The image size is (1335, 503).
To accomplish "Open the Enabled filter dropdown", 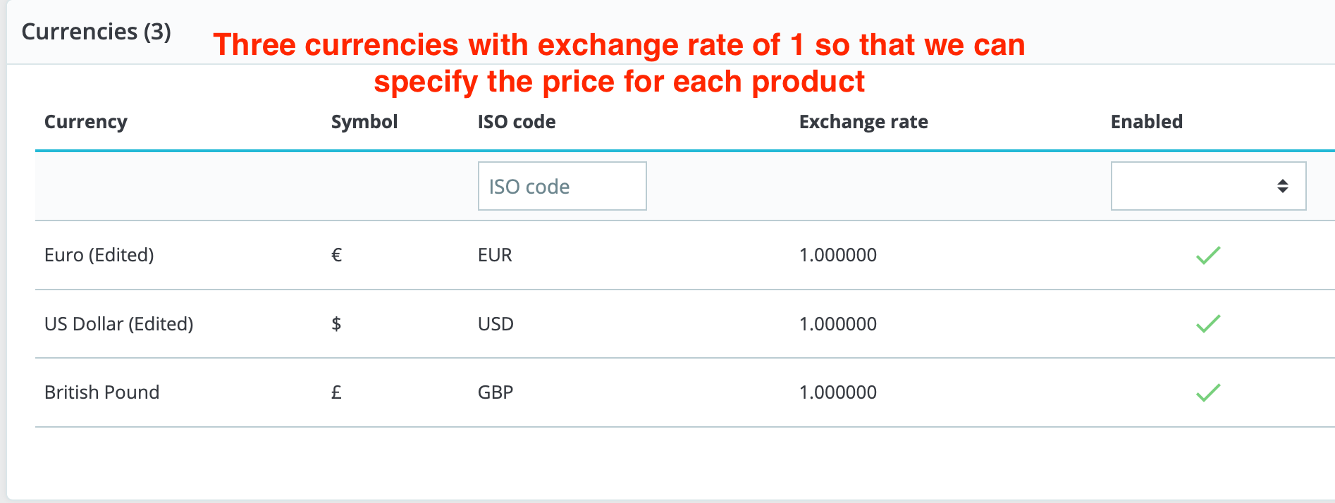I will coord(1208,186).
